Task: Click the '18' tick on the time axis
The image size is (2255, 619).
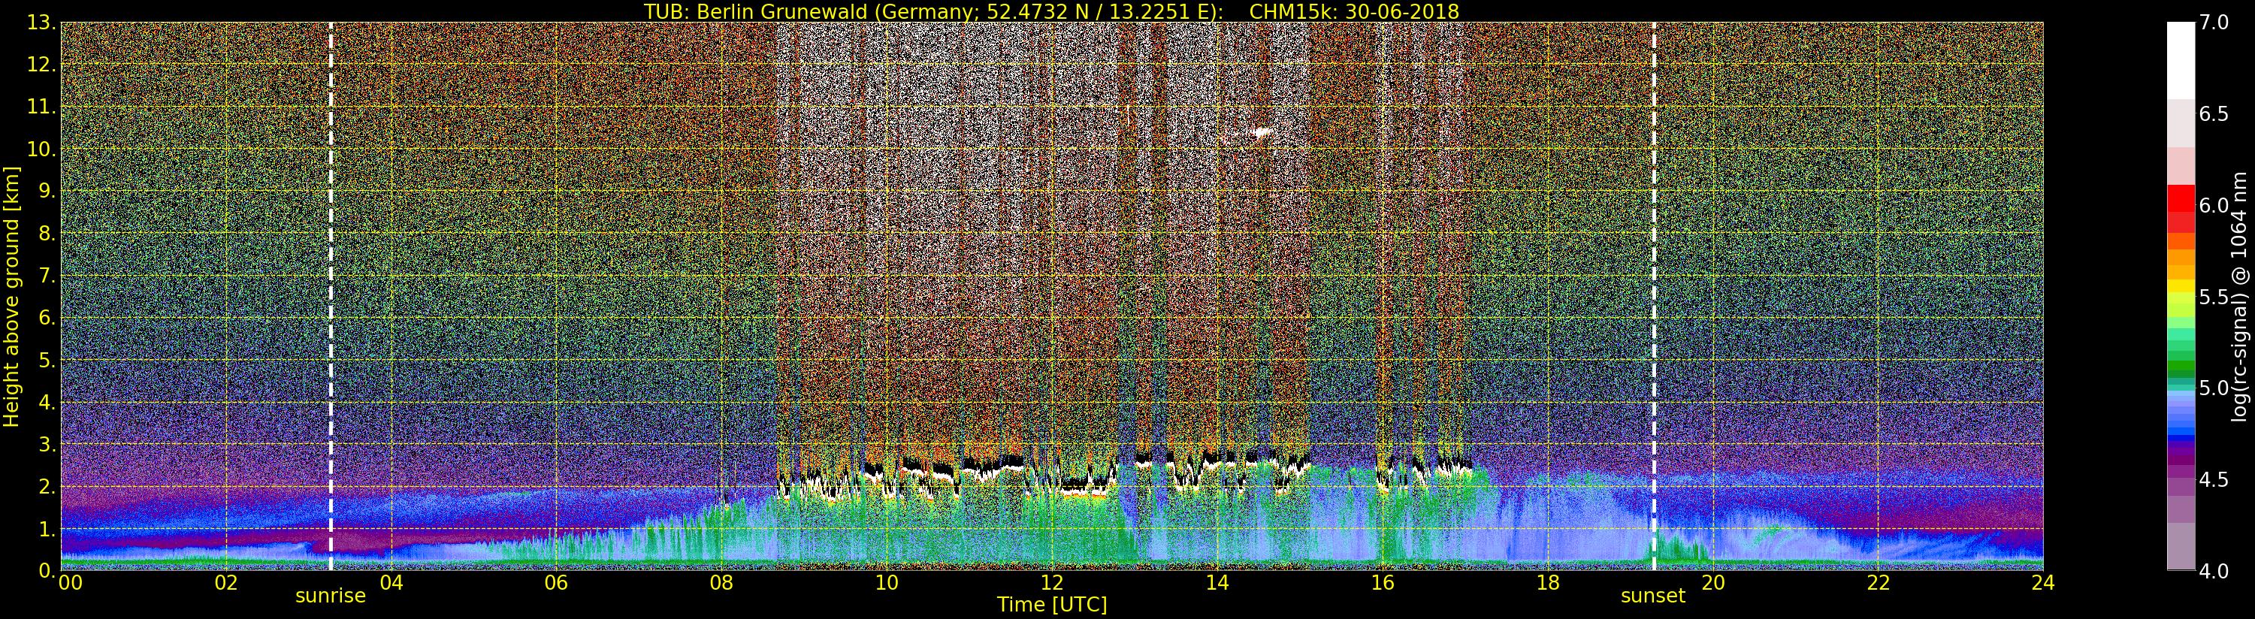Action: [1548, 582]
